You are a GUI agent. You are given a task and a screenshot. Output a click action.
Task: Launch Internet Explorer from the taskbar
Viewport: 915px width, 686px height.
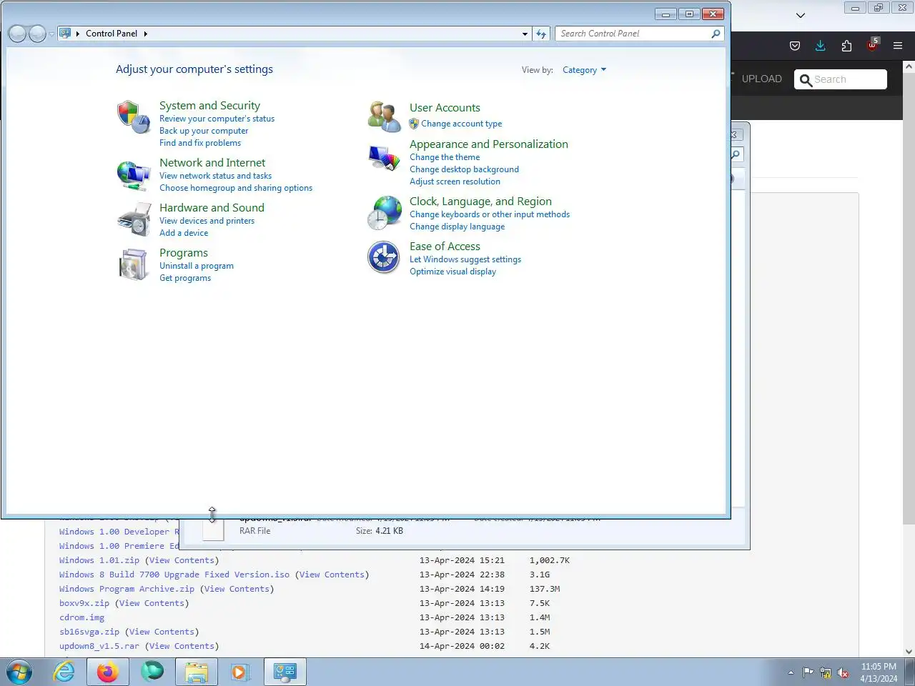(64, 672)
